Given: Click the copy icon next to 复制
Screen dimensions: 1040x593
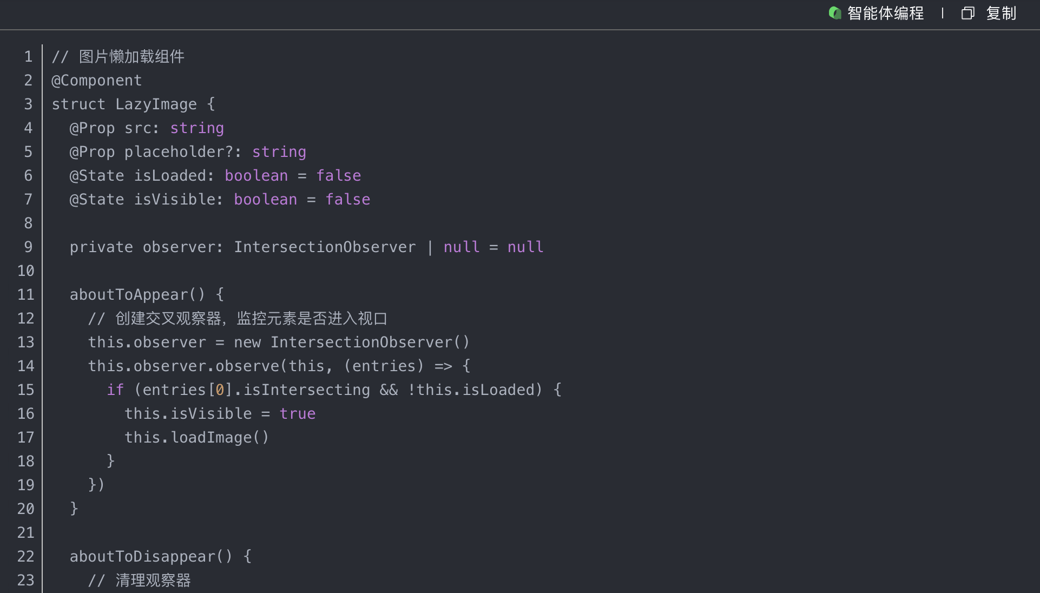Looking at the screenshot, I should click(967, 13).
